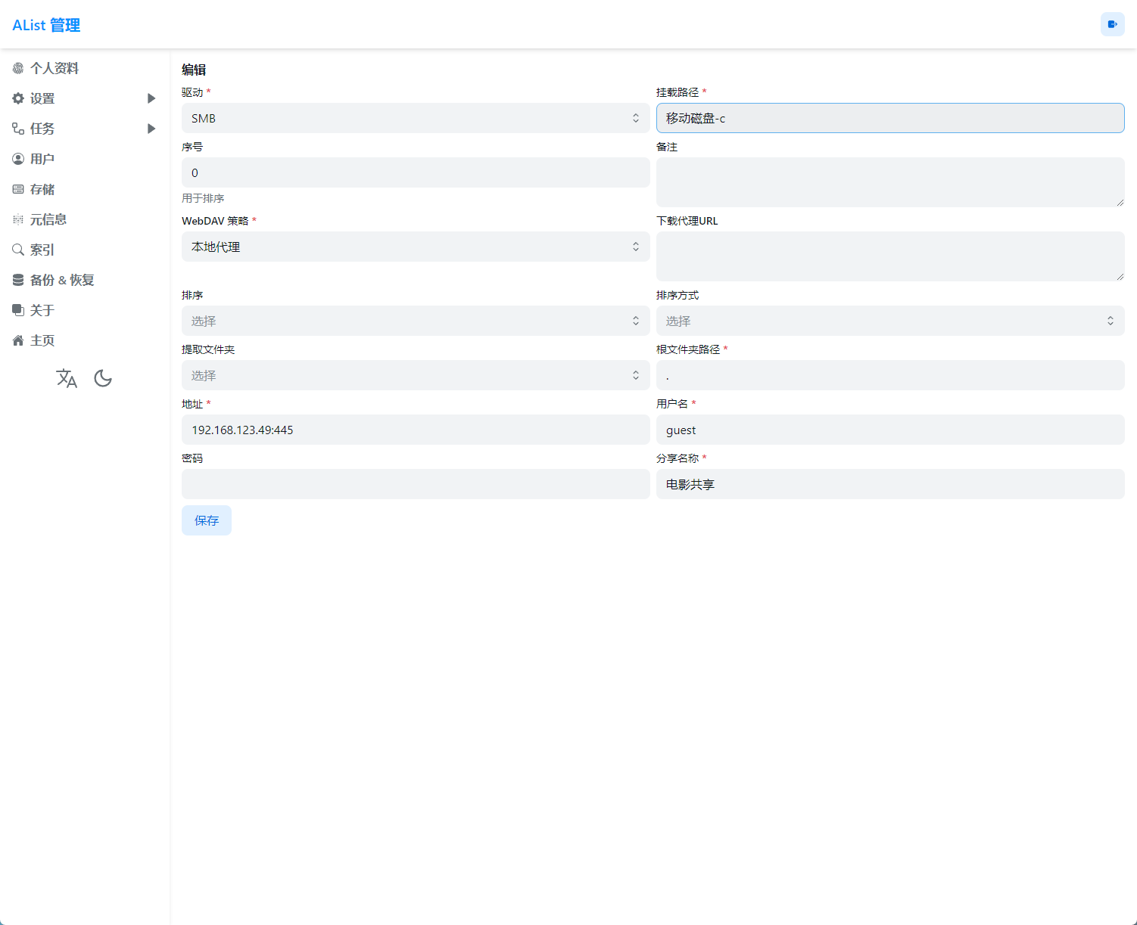Click the 主页 house icon
1137x925 pixels.
(18, 340)
